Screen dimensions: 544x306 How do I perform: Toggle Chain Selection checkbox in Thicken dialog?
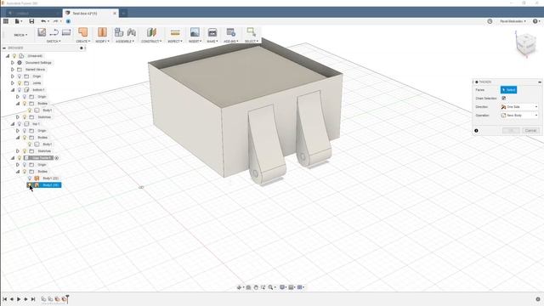[x=504, y=99]
